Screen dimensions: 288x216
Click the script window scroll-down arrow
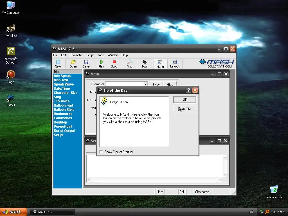click(x=225, y=175)
